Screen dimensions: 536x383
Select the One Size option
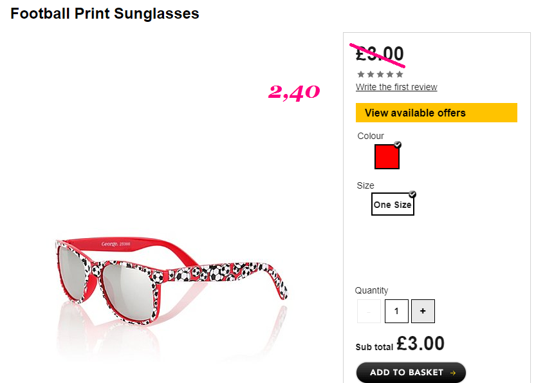tap(393, 204)
